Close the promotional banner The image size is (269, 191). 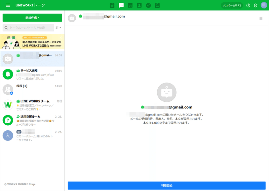[x=61, y=37]
